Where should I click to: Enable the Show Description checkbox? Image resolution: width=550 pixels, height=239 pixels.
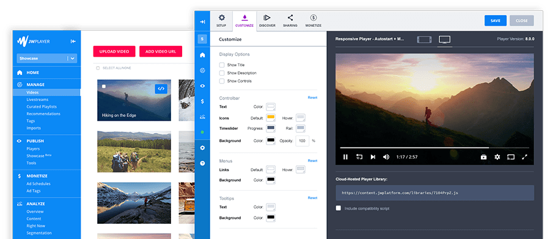coord(222,73)
